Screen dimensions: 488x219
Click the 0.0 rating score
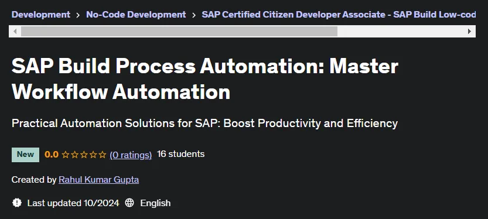click(x=52, y=155)
